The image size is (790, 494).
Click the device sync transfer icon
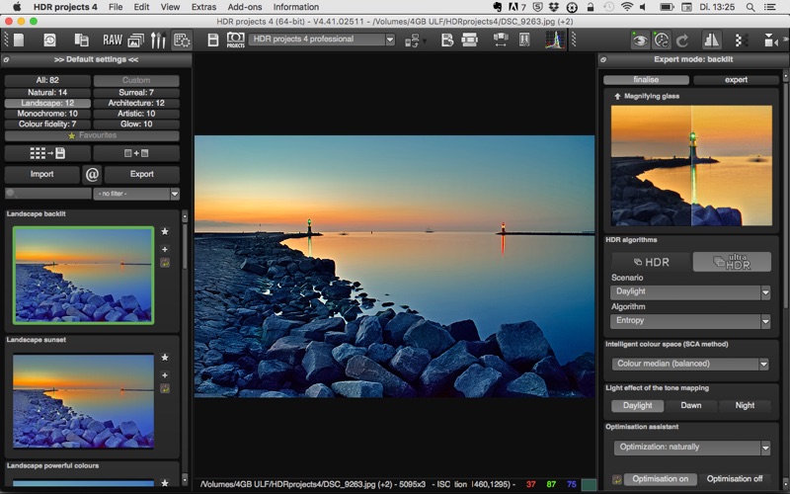[413, 41]
